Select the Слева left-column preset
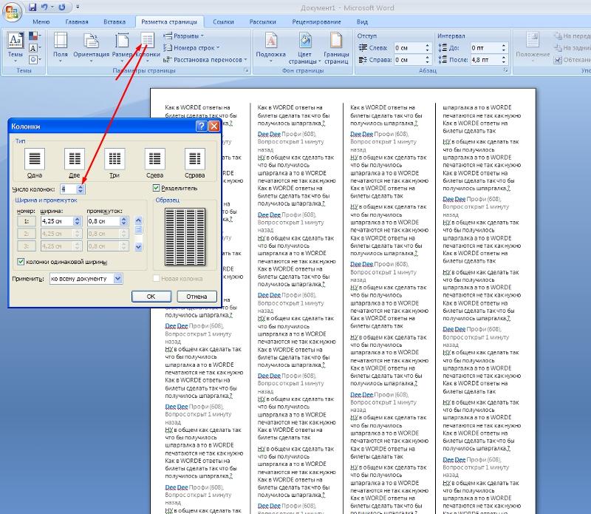 click(154, 163)
